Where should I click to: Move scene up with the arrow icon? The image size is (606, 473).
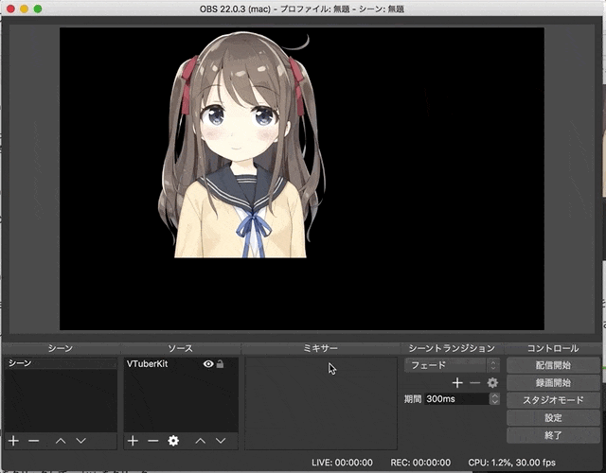tap(61, 441)
